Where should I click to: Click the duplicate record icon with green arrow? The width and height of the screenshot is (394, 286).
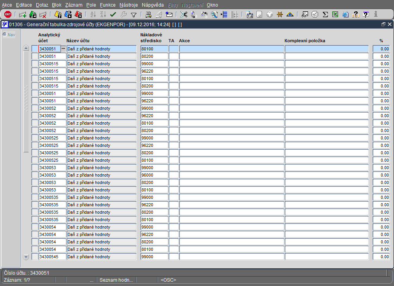(33, 14)
